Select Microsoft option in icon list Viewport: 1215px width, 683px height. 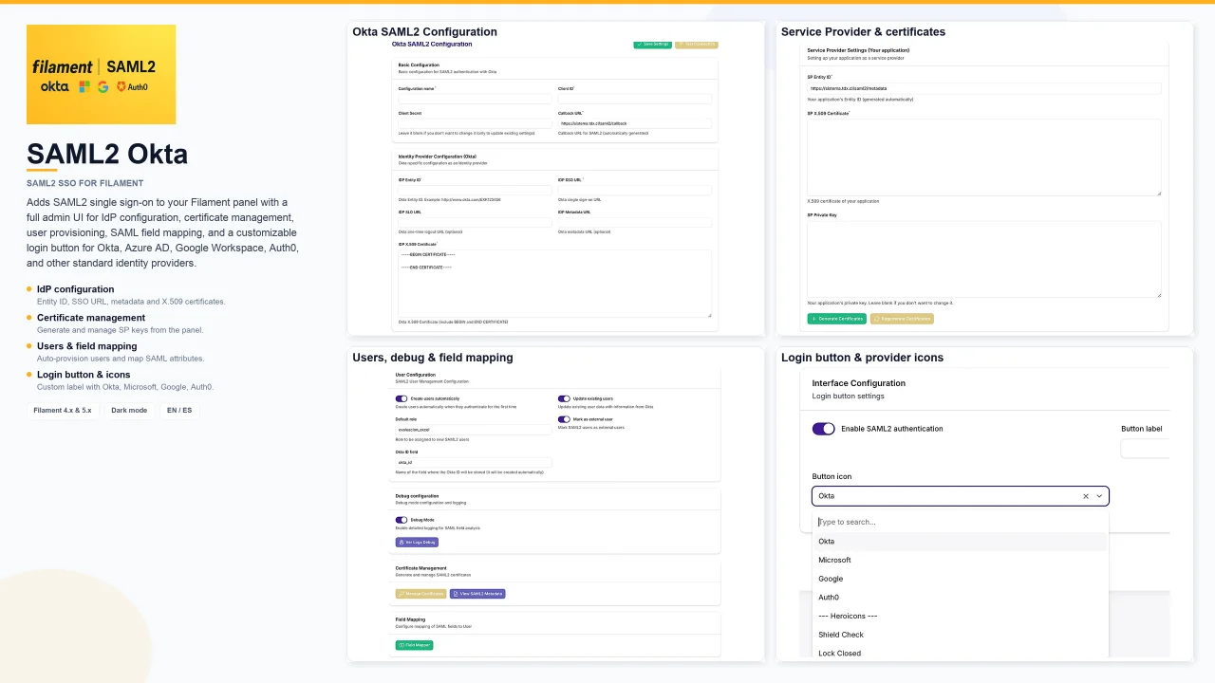[960, 560]
